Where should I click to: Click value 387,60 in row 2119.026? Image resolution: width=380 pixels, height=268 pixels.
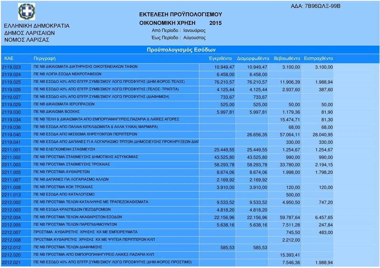(x=326, y=89)
